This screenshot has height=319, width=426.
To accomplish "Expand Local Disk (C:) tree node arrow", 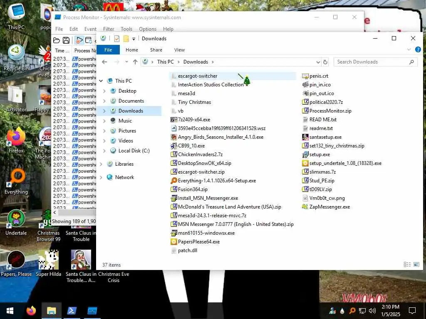I will click(104, 151).
